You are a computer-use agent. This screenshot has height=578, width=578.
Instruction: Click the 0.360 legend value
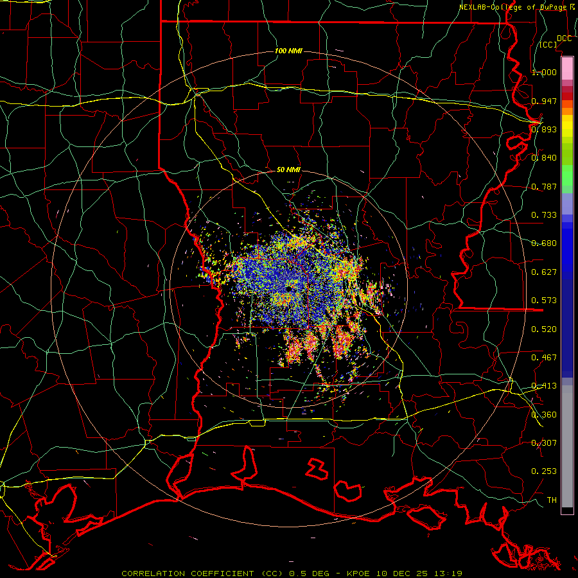(x=544, y=415)
